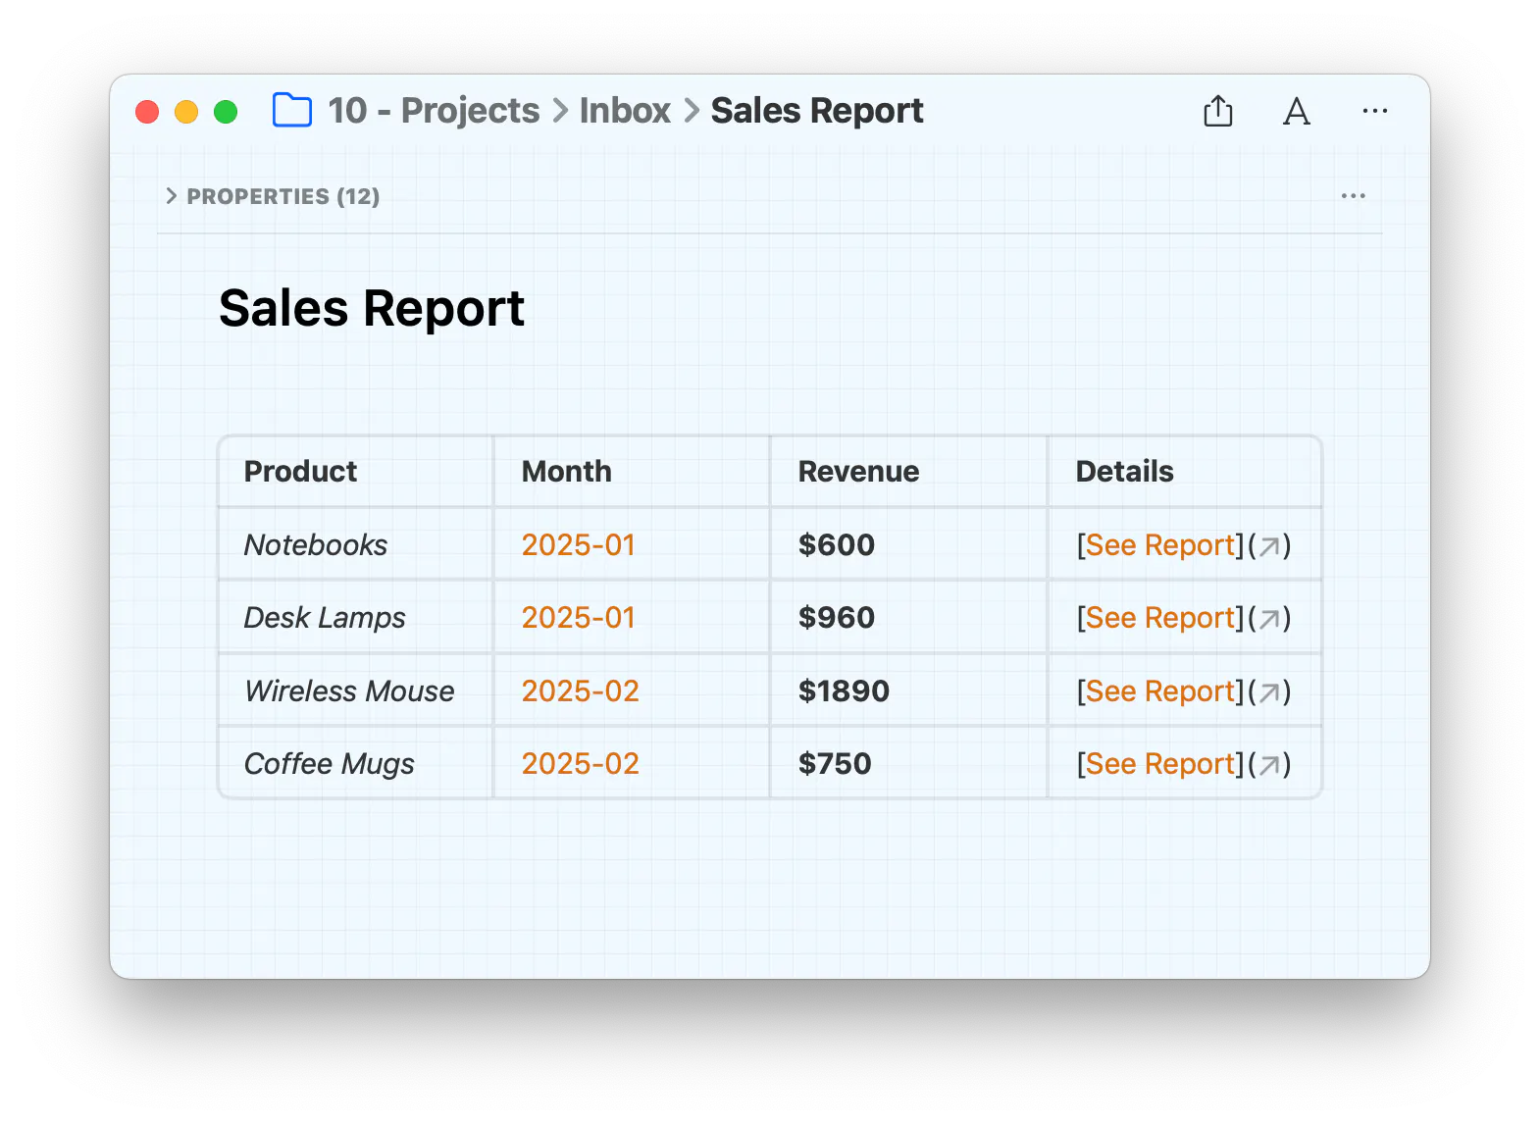
Task: Open the properties row ellipsis menu
Action: (1353, 196)
